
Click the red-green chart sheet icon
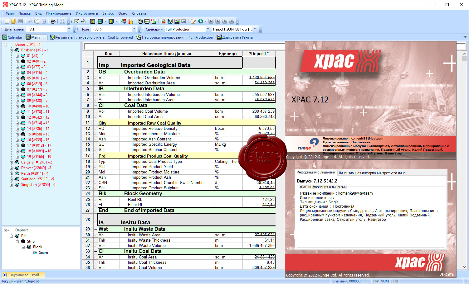pos(163,21)
